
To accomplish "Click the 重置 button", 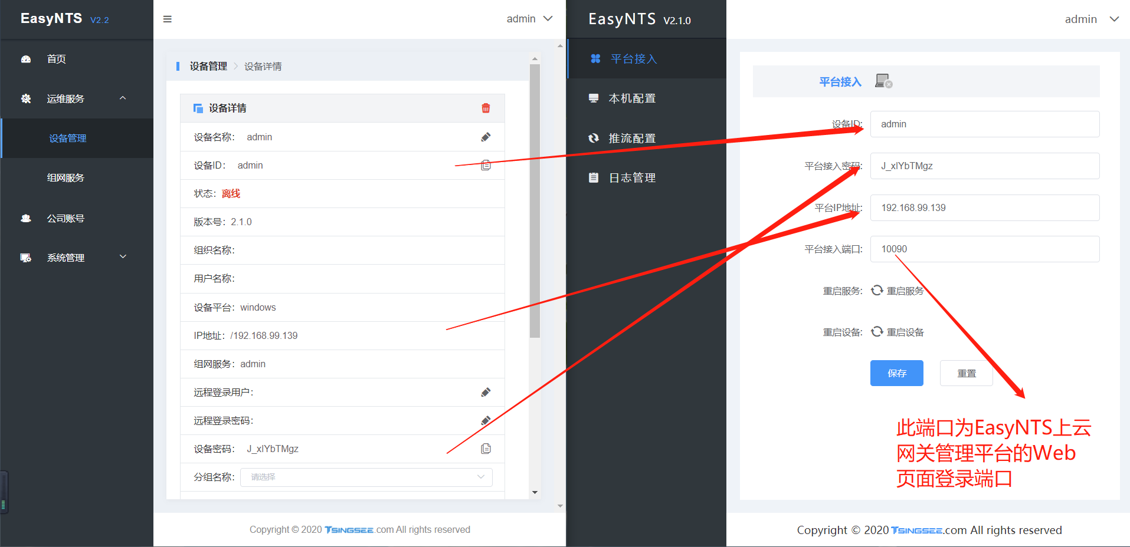I will click(x=966, y=373).
